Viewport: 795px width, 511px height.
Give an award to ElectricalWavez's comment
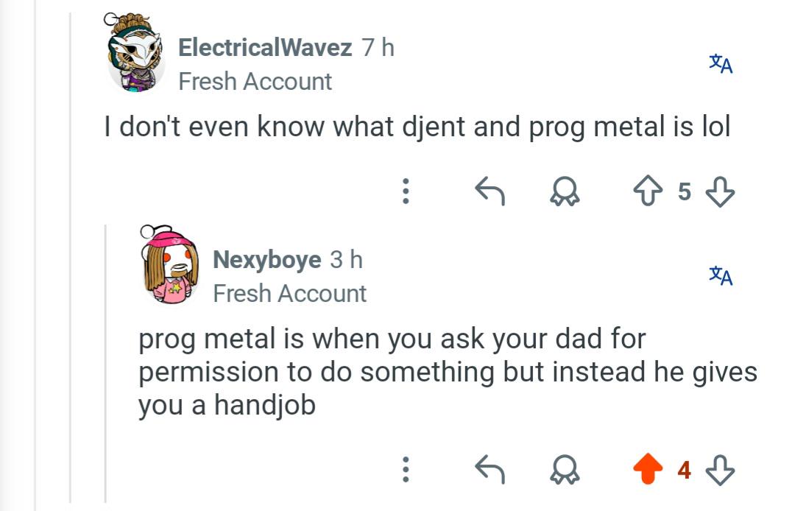563,191
